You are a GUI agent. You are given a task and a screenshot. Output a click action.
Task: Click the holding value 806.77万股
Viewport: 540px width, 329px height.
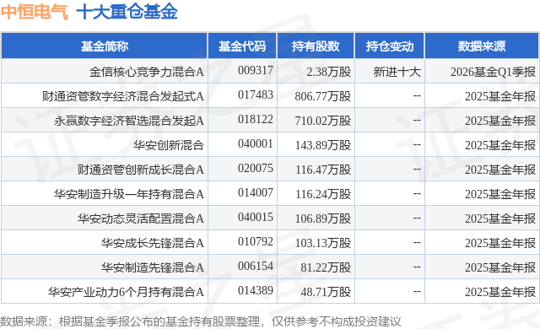tap(323, 96)
